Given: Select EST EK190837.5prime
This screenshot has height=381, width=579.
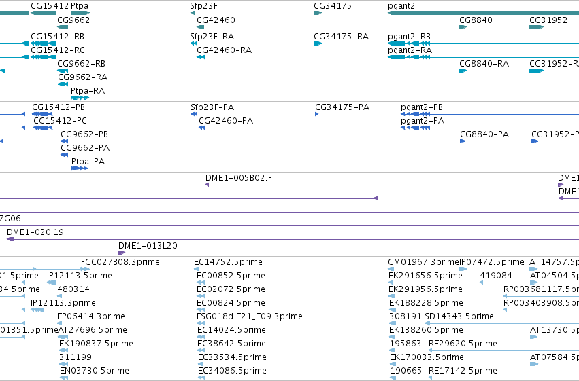Looking at the screenshot, I should [x=64, y=350].
